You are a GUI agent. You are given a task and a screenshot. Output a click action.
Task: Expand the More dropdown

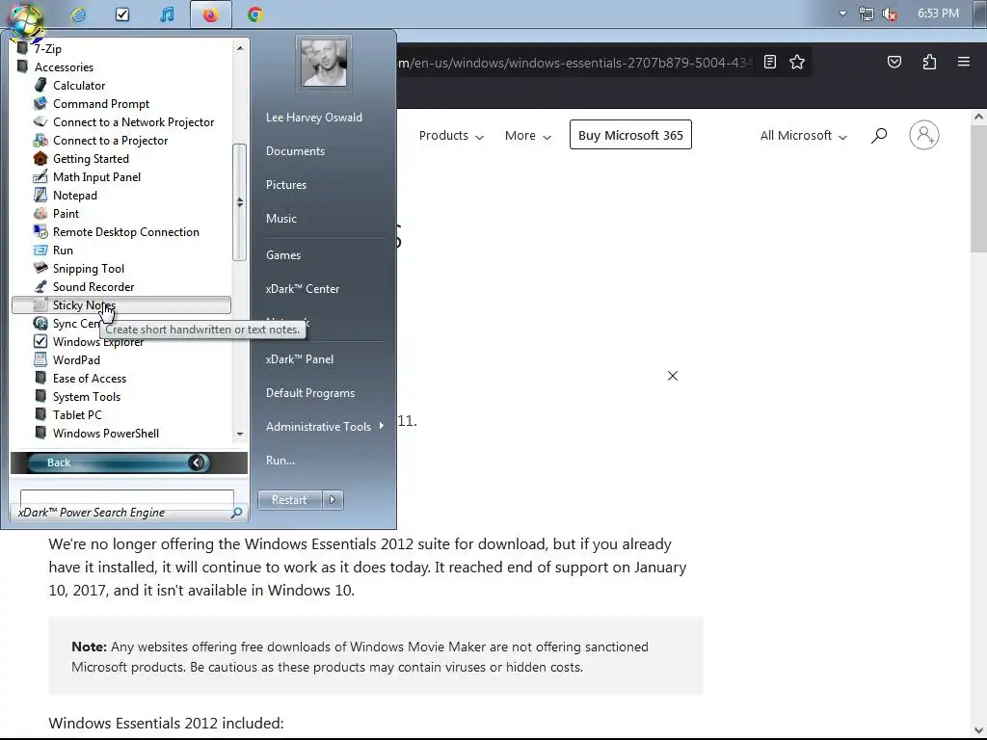click(527, 135)
